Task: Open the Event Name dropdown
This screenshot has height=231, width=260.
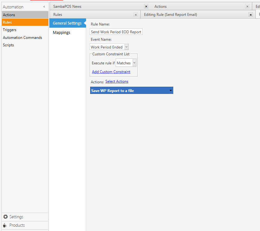Action: pos(126,47)
